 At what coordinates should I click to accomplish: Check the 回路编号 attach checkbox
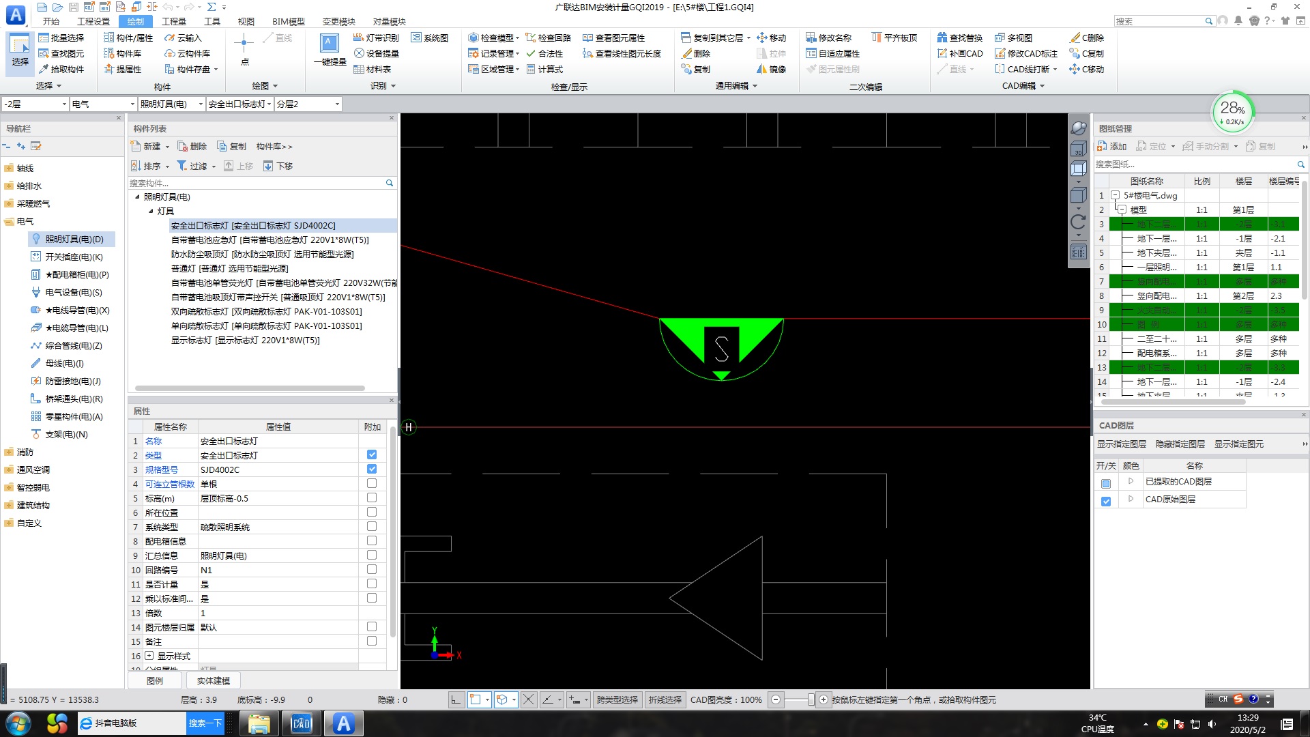click(x=372, y=569)
